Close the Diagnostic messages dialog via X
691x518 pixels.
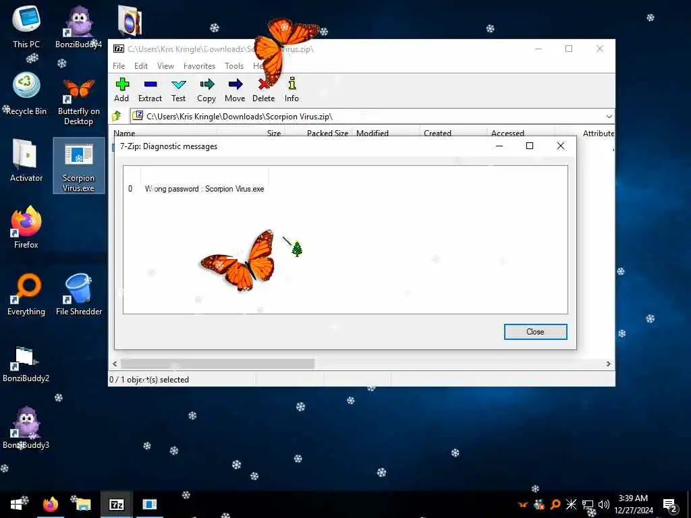[x=561, y=146]
